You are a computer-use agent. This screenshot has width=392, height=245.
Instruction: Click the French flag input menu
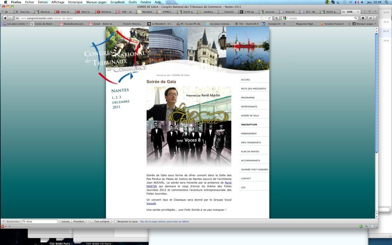[x=357, y=2]
